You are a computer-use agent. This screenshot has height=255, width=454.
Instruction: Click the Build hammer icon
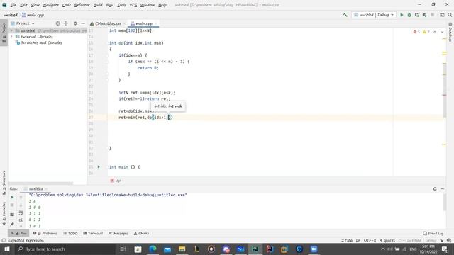click(345, 15)
